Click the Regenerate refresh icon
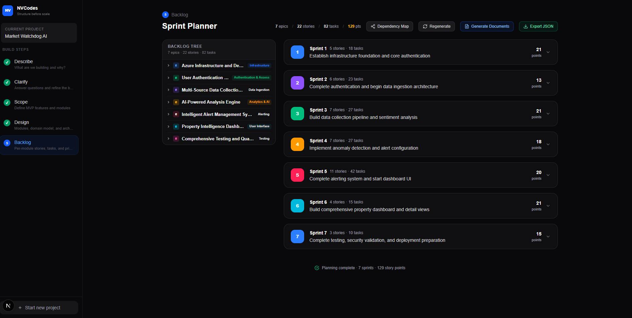 tap(425, 26)
